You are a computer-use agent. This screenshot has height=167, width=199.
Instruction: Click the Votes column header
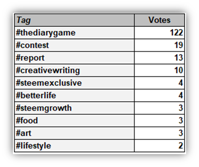pos(160,20)
